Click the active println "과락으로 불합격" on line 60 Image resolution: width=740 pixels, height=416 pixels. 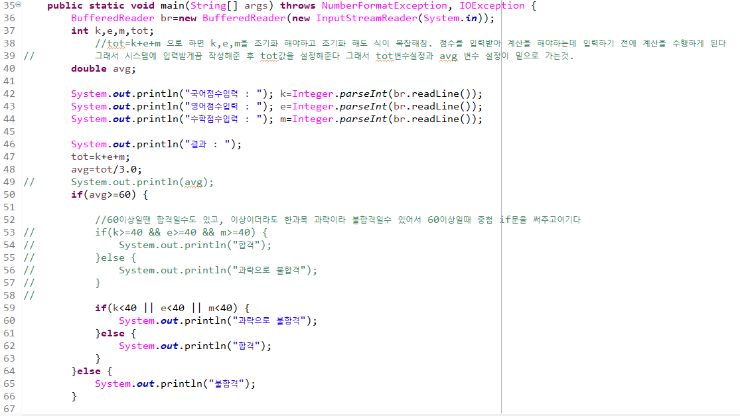click(x=218, y=320)
